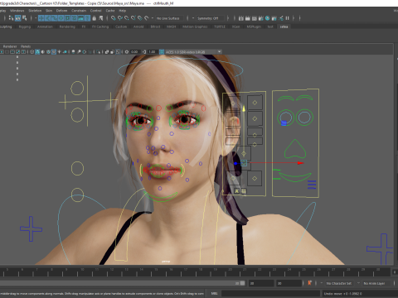Image resolution: width=398 pixels, height=298 pixels.
Task: Click the highlighted select by object type icon
Action: click(x=18, y=18)
